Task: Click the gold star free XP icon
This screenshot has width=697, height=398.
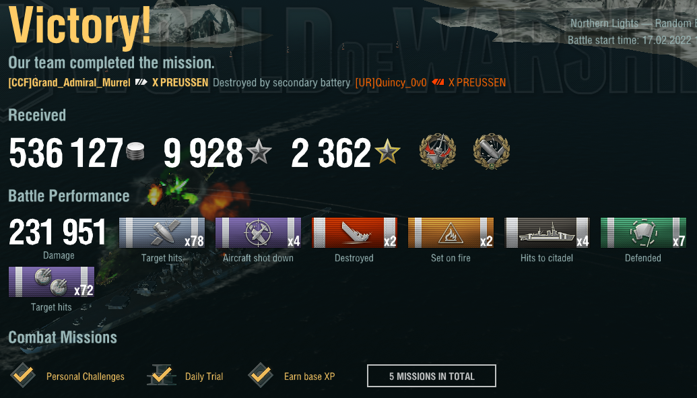Action: pos(387,152)
